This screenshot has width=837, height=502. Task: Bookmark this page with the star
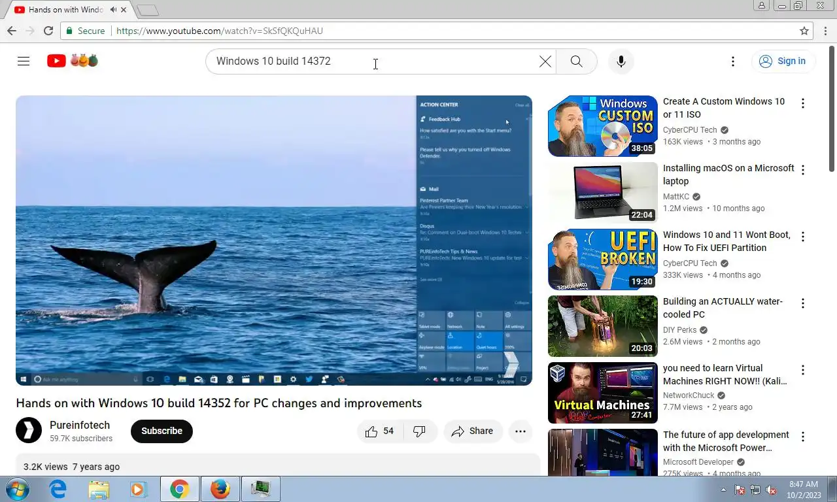804,31
